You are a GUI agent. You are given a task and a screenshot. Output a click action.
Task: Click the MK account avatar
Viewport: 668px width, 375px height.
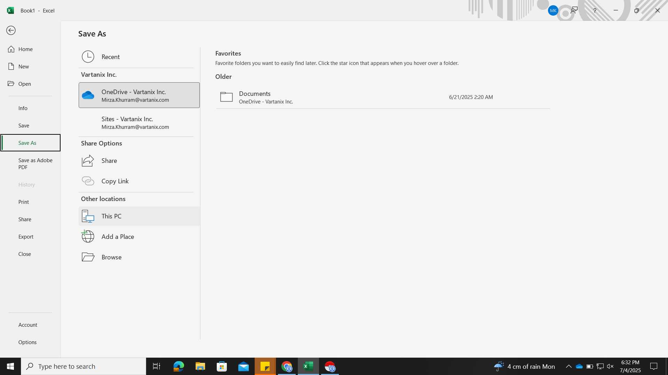click(553, 10)
